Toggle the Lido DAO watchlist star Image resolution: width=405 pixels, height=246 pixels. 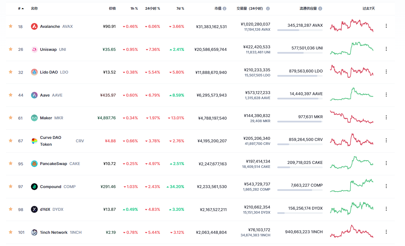point(11,72)
